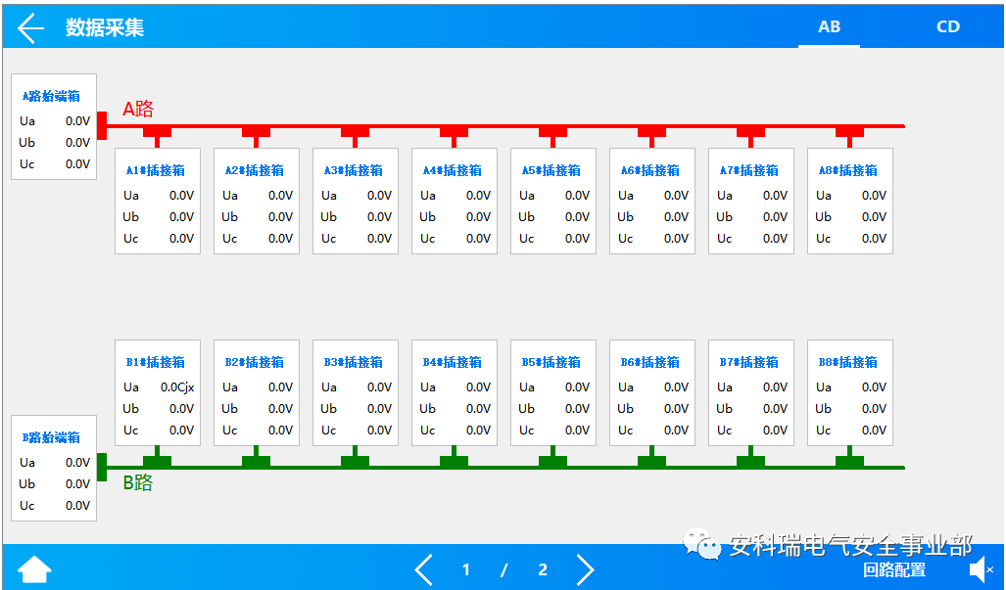This screenshot has width=1006, height=590.
Task: Open A7#插接箱 box
Action: pyautogui.click(x=751, y=202)
